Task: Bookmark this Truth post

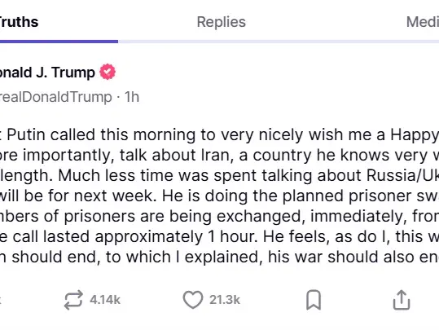Action: tap(314, 300)
